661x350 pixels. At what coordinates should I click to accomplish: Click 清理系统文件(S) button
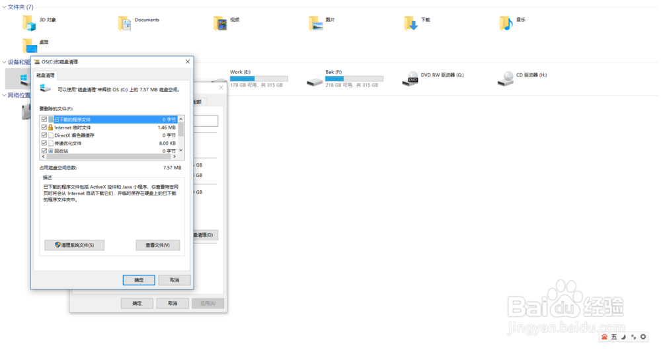(x=75, y=245)
